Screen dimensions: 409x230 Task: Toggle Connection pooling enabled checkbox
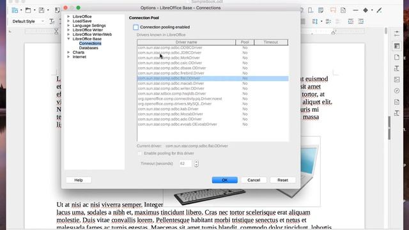pos(135,27)
